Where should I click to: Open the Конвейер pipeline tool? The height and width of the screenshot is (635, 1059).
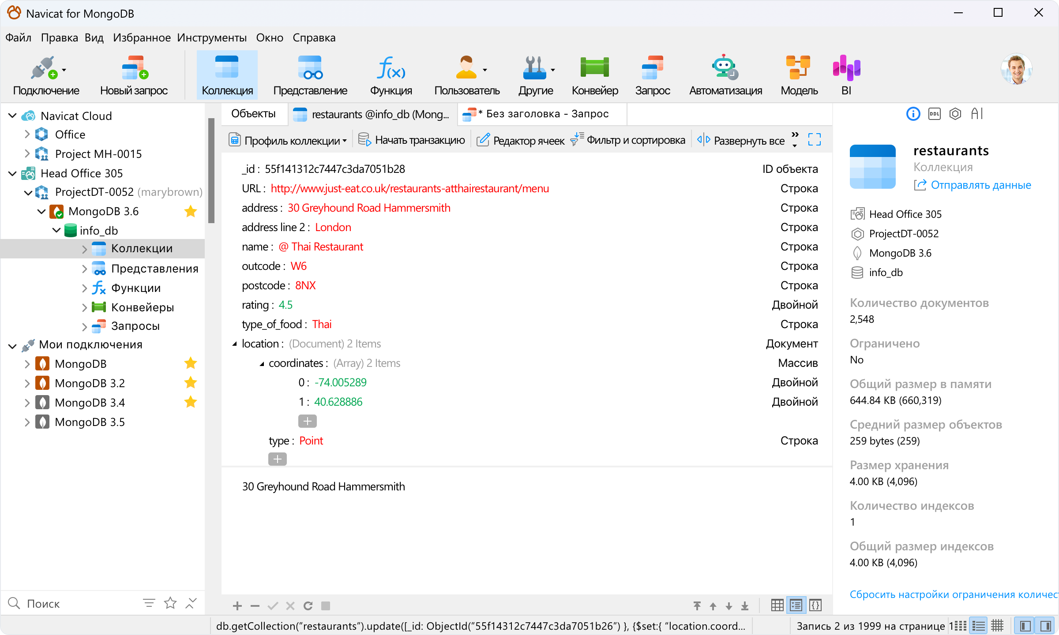[x=595, y=75]
